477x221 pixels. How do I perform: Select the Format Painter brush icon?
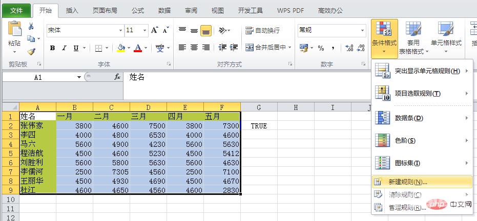31,51
